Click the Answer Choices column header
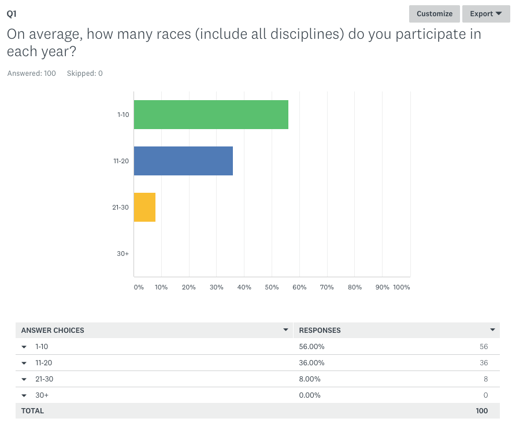 click(x=53, y=331)
